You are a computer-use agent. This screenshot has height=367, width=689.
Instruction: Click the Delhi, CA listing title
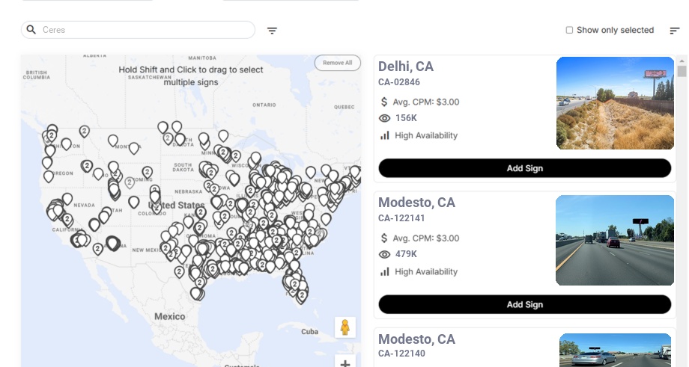[406, 67]
